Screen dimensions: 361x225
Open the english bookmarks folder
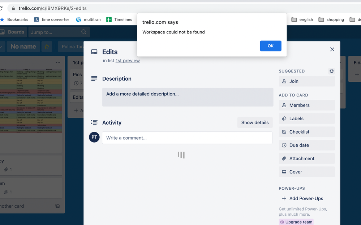click(x=302, y=19)
